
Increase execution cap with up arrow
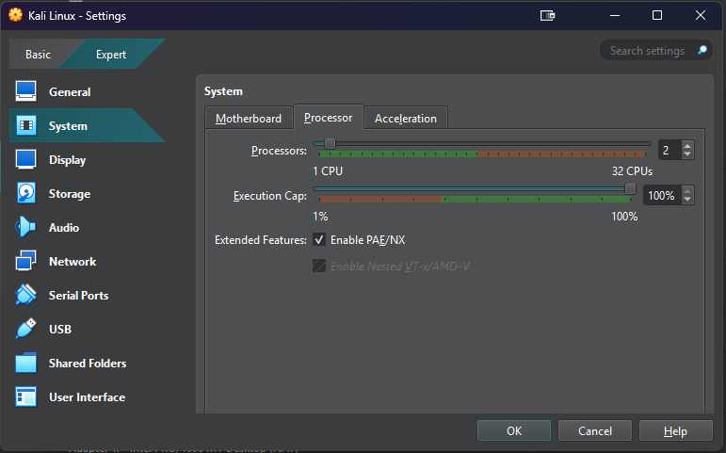point(687,191)
